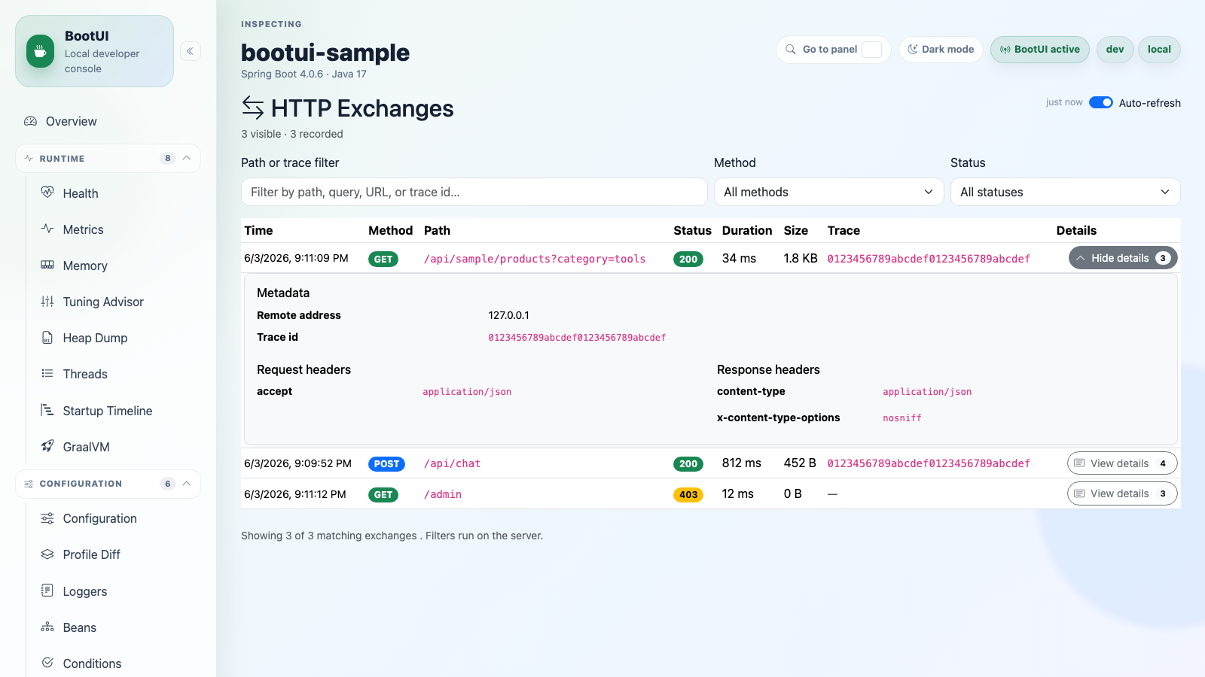Screen dimensions: 1205x677
Task: Click the Health heart icon
Action: coord(47,193)
